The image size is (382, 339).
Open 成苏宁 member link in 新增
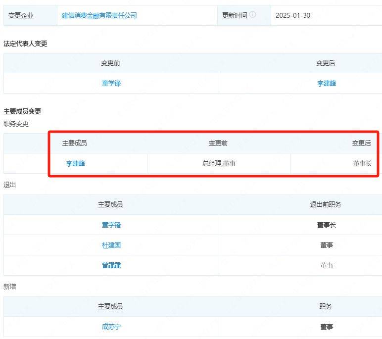pos(111,327)
